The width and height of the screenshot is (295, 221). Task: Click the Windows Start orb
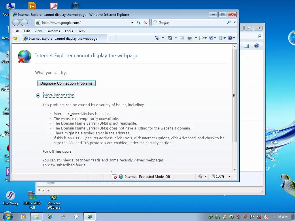[7, 217]
